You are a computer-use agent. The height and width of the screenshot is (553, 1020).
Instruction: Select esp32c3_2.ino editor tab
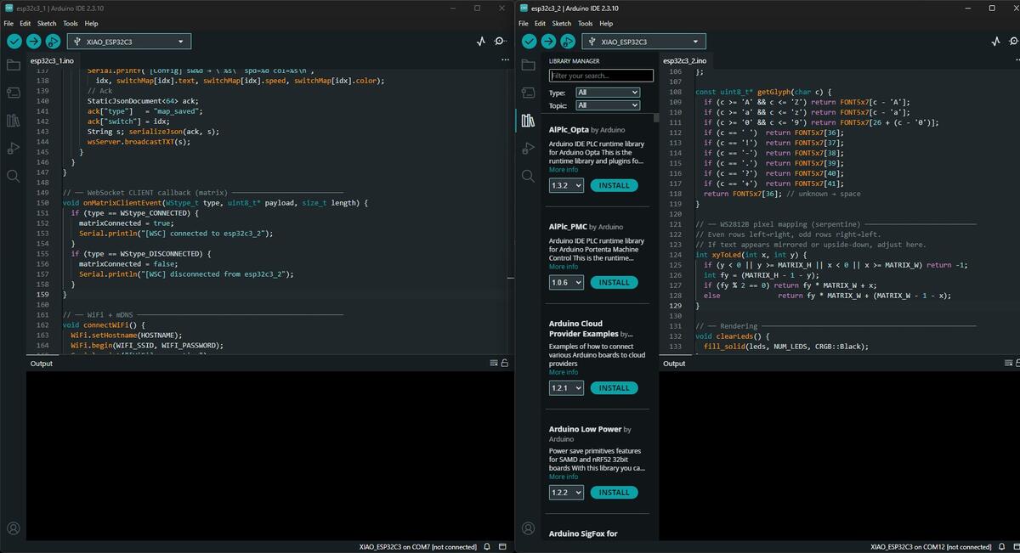point(684,61)
